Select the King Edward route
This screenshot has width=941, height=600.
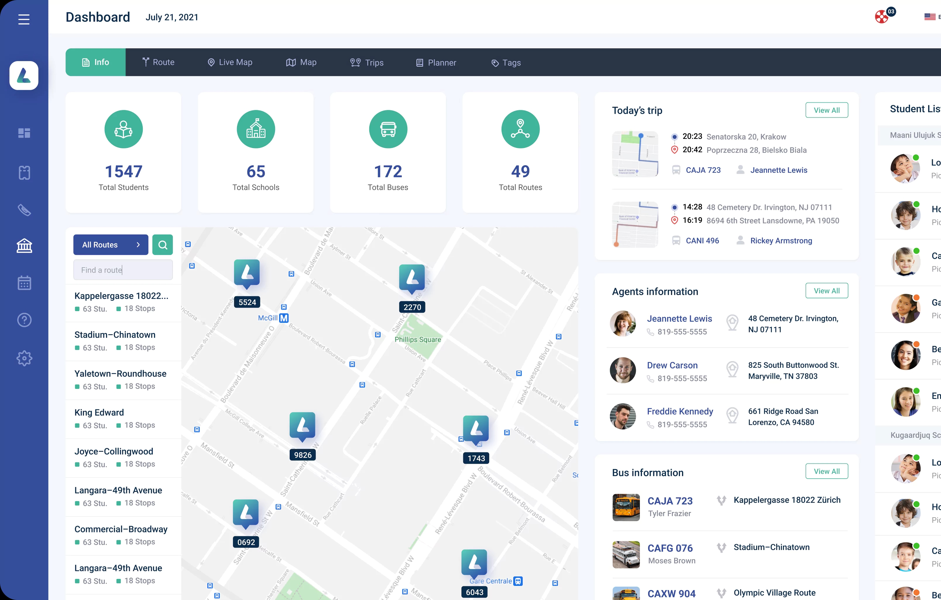tap(123, 419)
